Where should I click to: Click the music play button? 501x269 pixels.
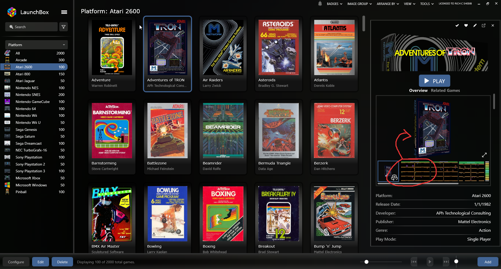click(430, 262)
